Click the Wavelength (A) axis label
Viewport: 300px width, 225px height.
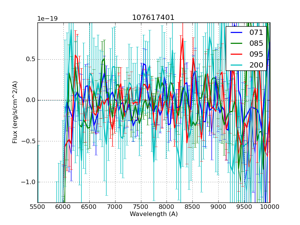[153, 214]
